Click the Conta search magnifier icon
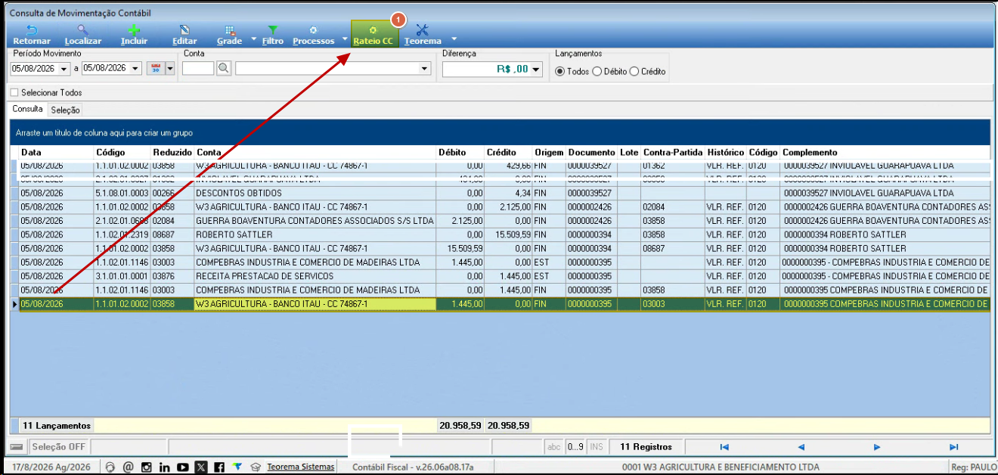 click(x=224, y=68)
